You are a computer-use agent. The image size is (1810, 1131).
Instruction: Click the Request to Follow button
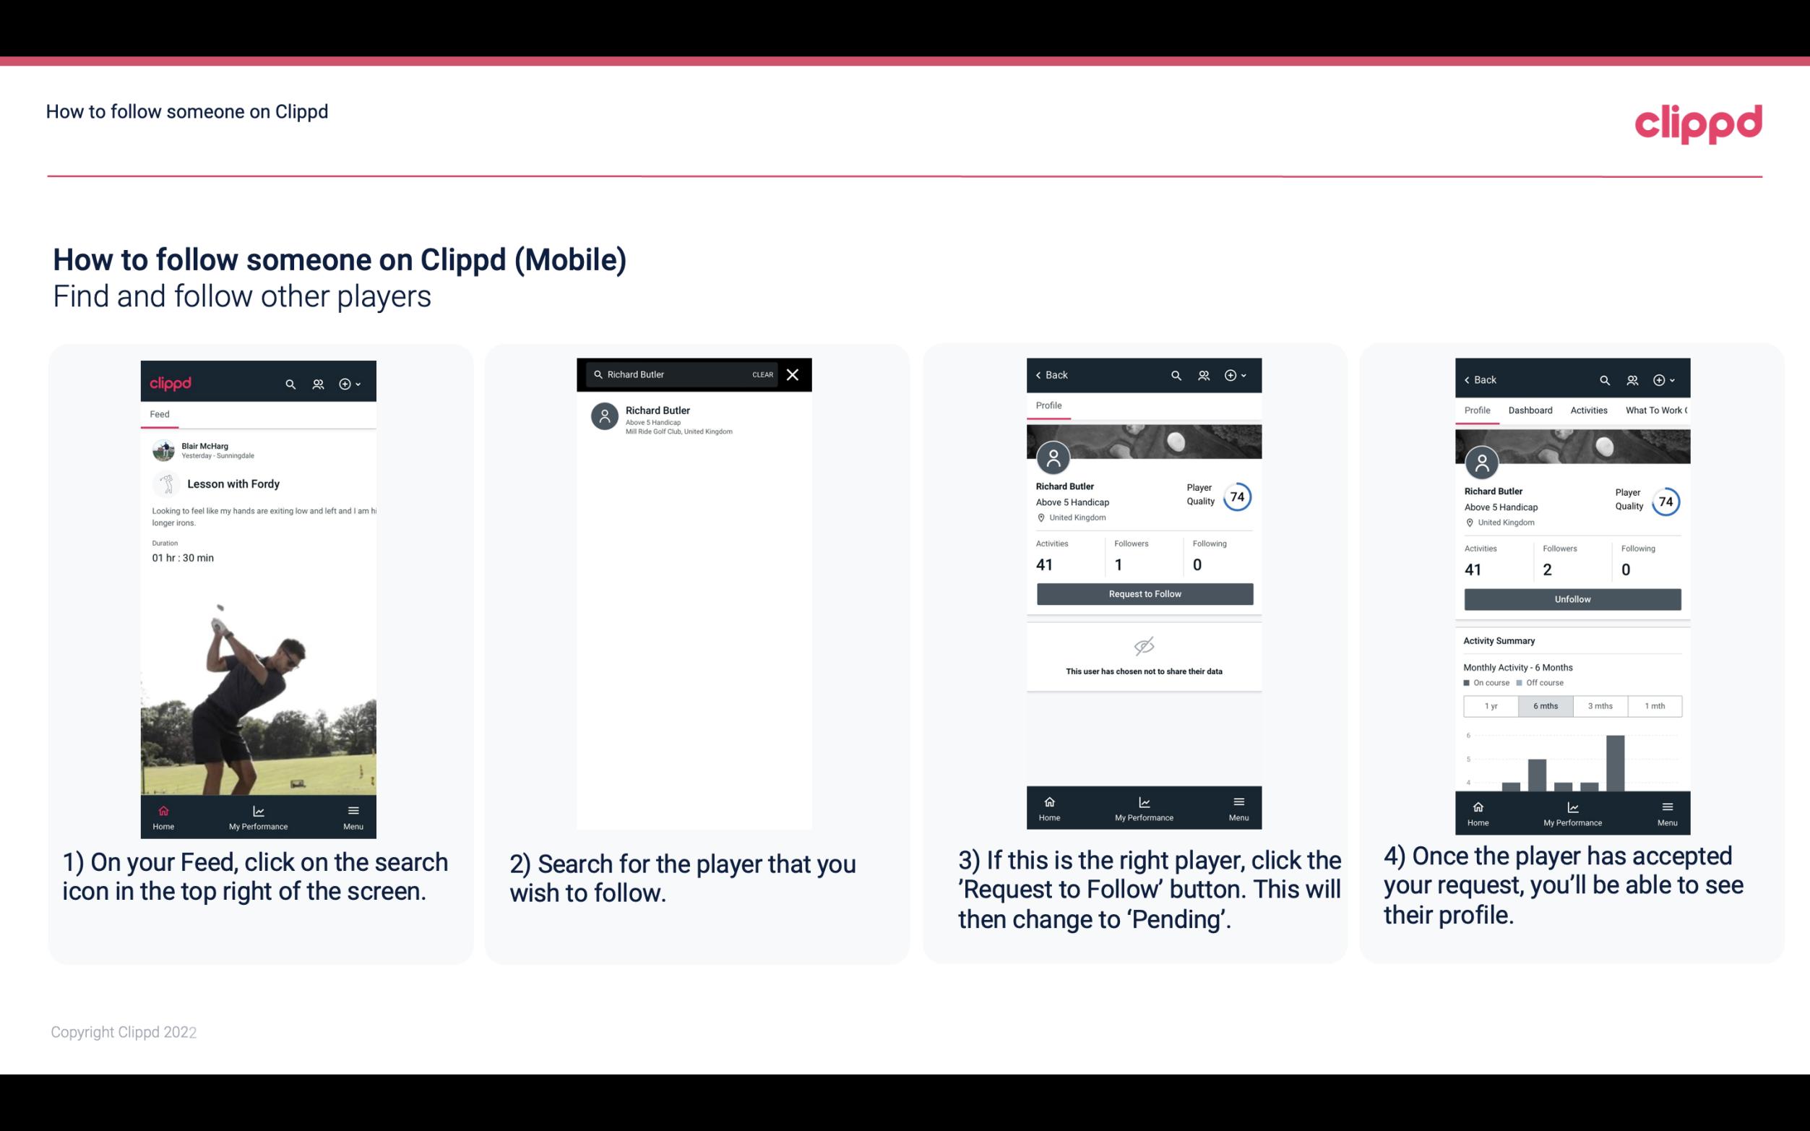[x=1143, y=593]
